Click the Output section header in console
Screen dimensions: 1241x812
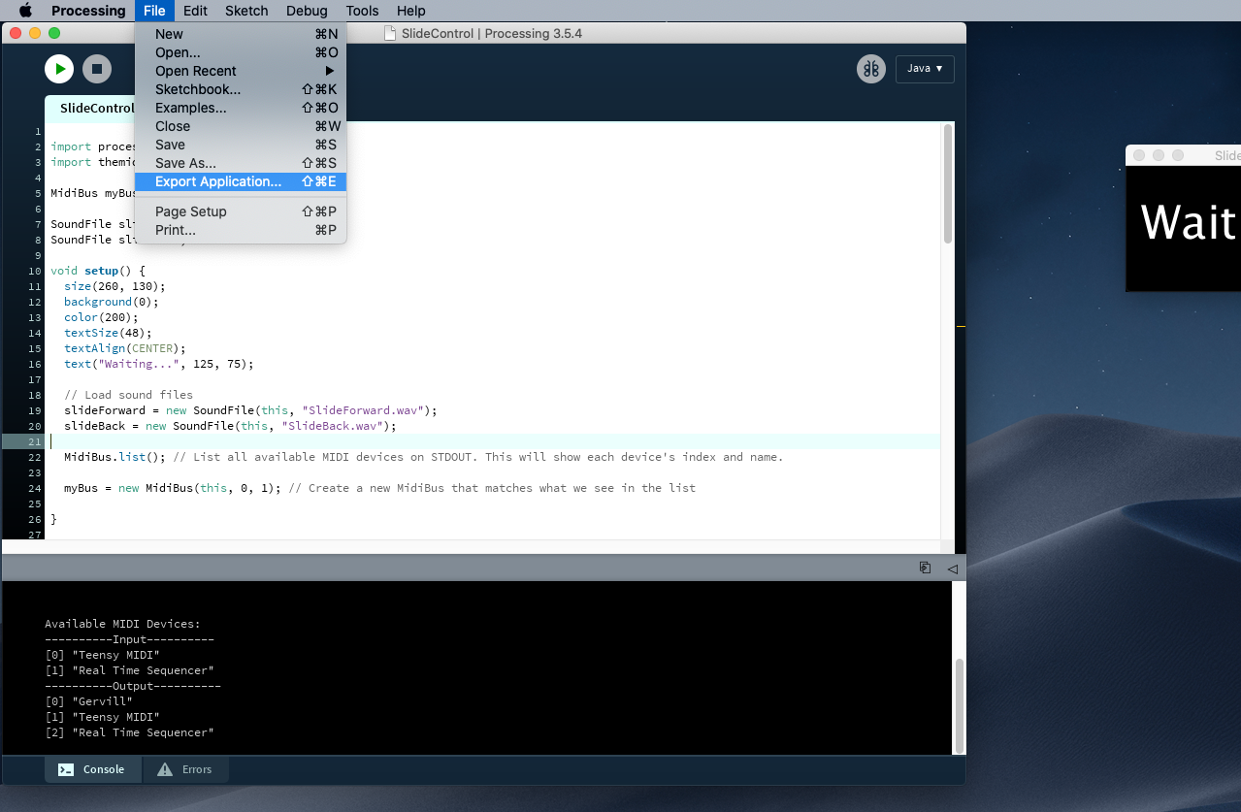pos(133,686)
